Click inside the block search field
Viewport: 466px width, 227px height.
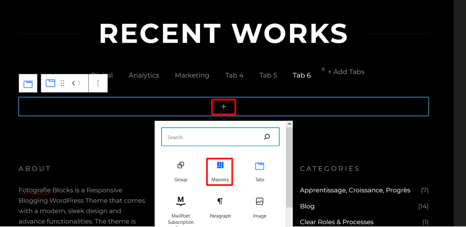pyautogui.click(x=210, y=137)
